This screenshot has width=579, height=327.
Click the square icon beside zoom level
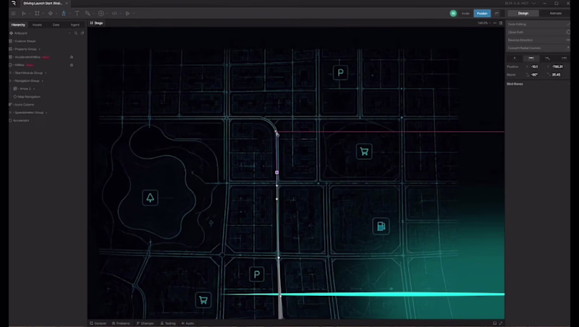pyautogui.click(x=501, y=23)
